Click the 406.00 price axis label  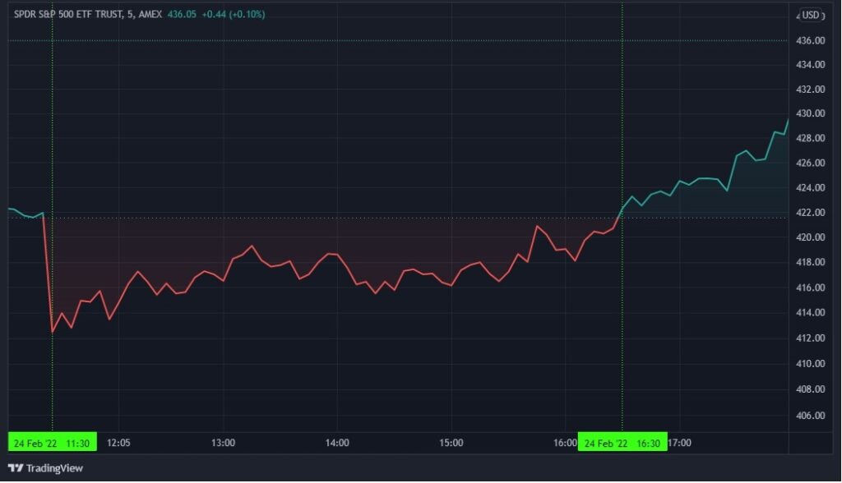811,416
